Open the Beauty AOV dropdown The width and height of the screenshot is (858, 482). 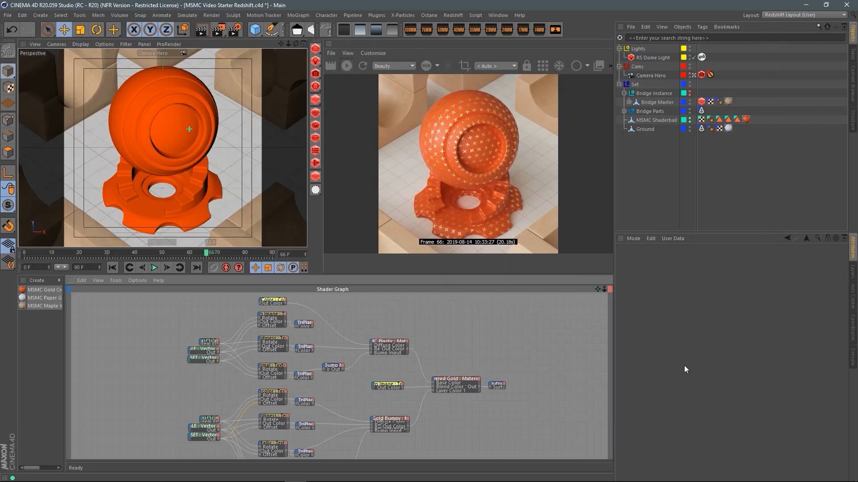(394, 66)
